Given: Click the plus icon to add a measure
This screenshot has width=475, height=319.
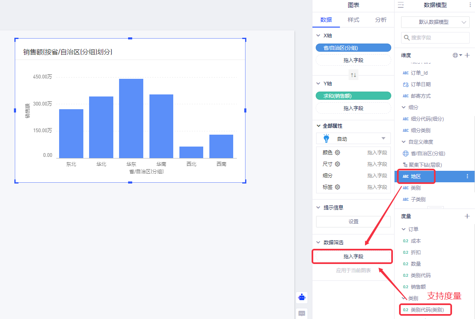Looking at the screenshot, I should [x=467, y=216].
